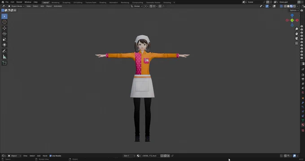The width and height of the screenshot is (305, 161).
Task: Open Global transform orientation dropdown
Action: point(136,6)
